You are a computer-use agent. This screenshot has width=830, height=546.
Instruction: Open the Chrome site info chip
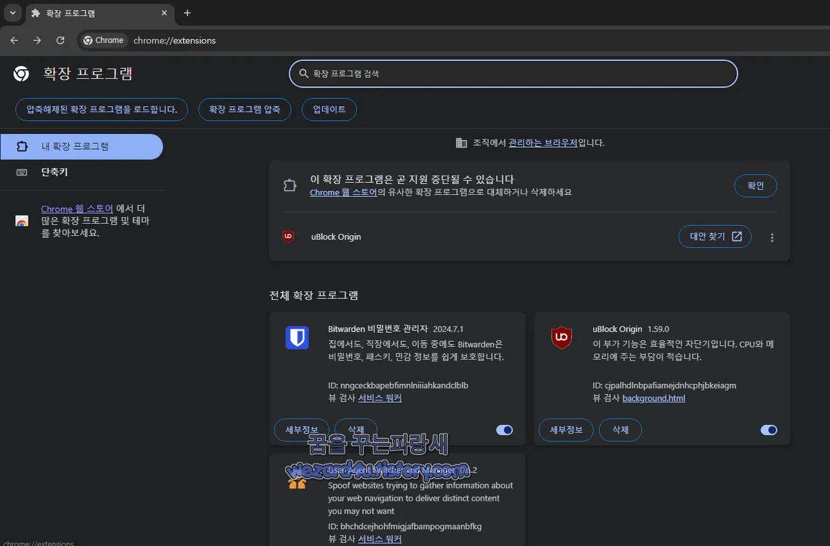(104, 40)
